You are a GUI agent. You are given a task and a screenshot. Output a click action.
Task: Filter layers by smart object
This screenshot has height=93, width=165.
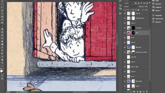147,3
